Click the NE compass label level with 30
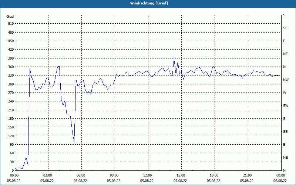Image resolution: width=296 pixels, height=185 pixels. point(285,158)
